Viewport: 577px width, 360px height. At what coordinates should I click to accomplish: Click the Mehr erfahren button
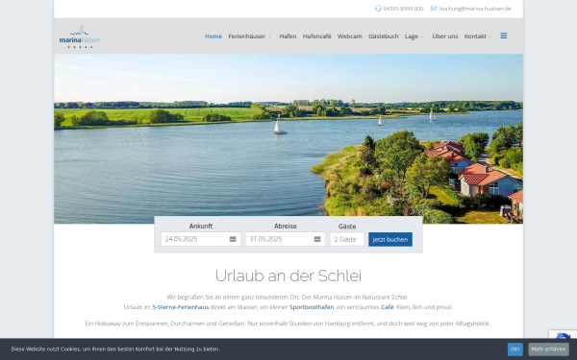pyautogui.click(x=548, y=349)
